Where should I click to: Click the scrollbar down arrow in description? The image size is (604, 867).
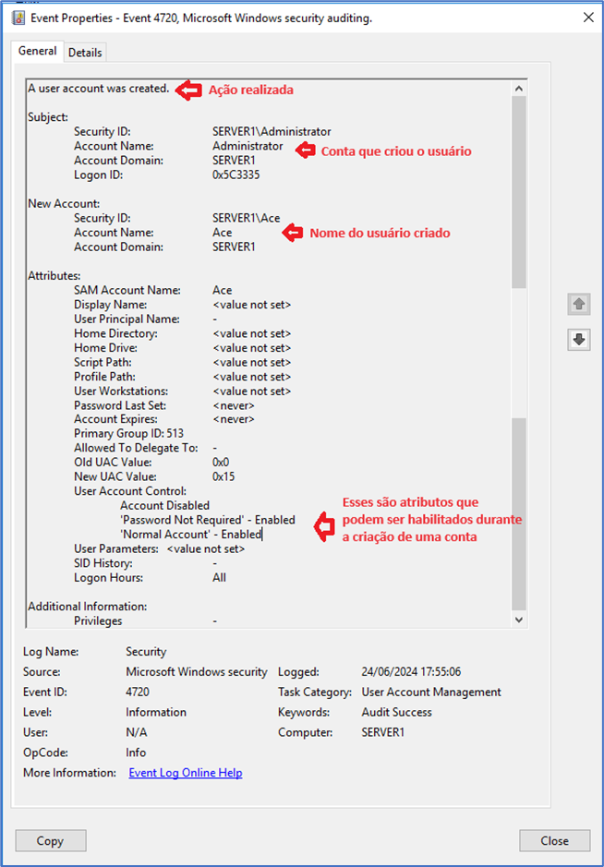click(x=518, y=620)
